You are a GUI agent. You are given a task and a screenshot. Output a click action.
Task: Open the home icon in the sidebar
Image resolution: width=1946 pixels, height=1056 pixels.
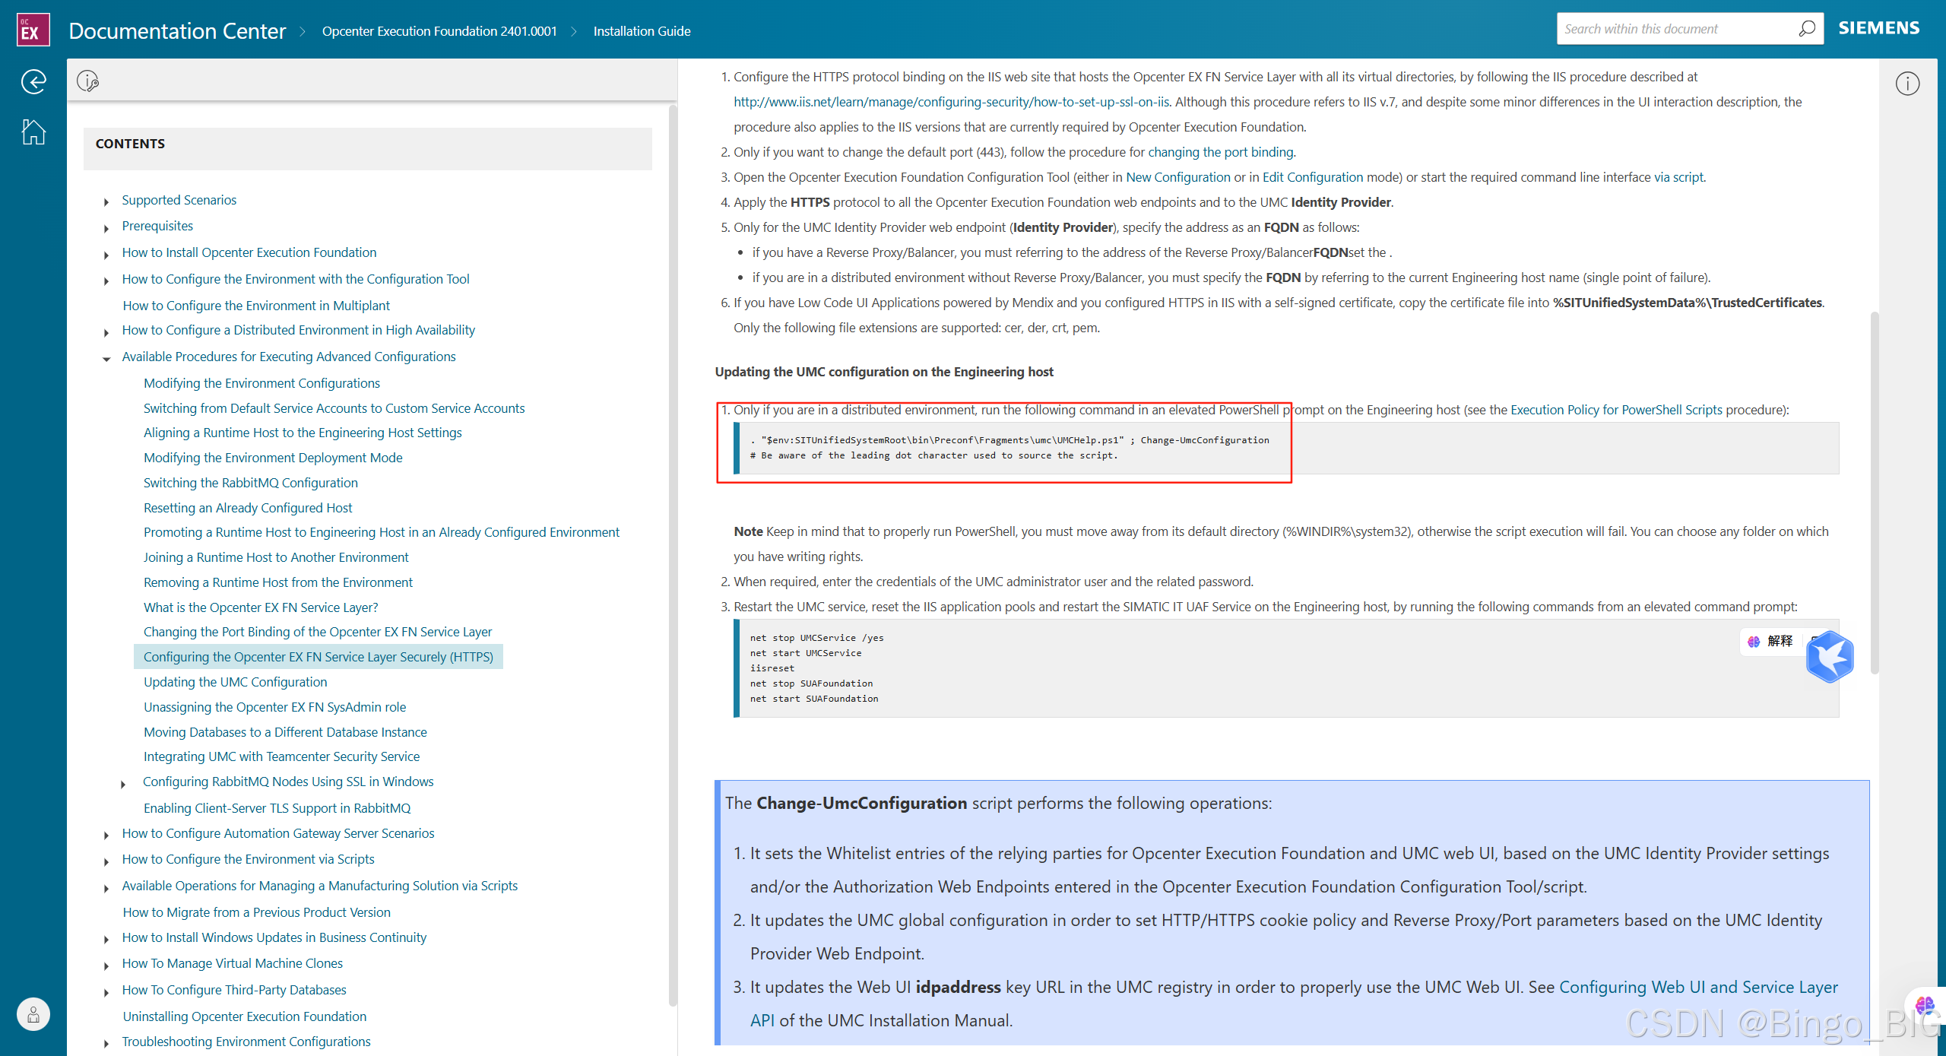[x=33, y=132]
